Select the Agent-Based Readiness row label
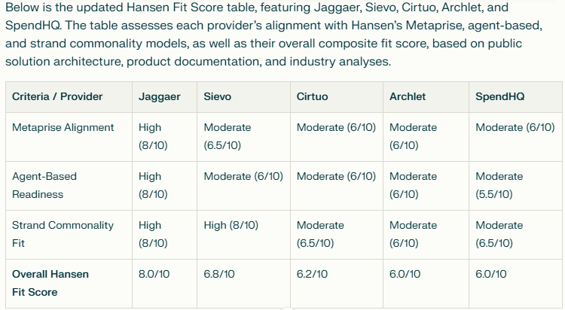The width and height of the screenshot is (565, 310). click(x=44, y=185)
